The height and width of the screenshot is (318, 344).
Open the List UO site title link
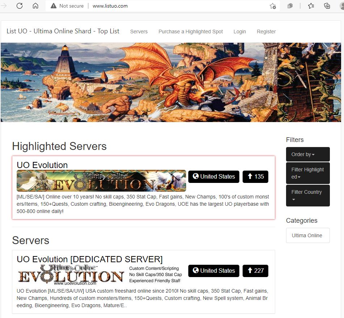point(63,31)
